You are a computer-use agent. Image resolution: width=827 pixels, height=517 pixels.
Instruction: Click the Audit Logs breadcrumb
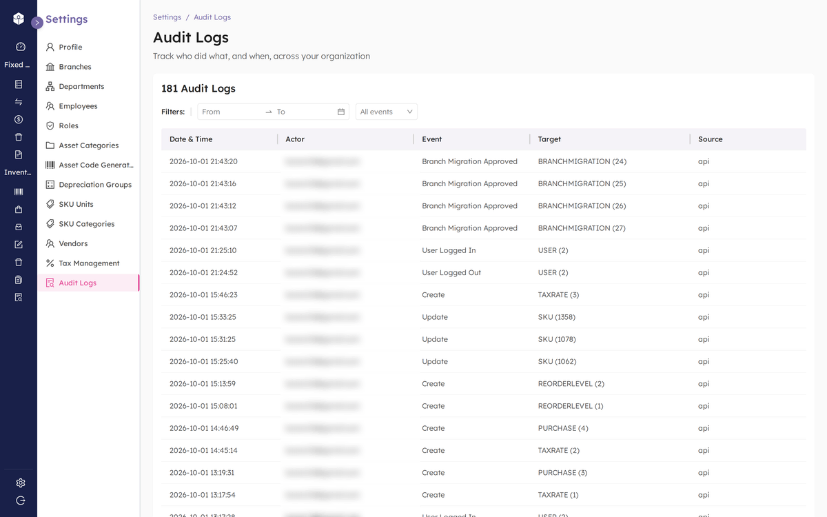tap(212, 17)
